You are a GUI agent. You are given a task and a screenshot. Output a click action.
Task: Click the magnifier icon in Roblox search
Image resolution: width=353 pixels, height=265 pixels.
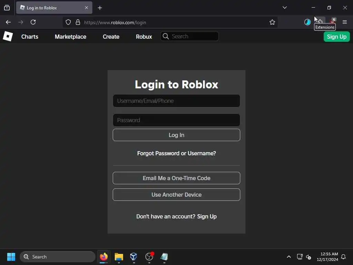tap(166, 36)
